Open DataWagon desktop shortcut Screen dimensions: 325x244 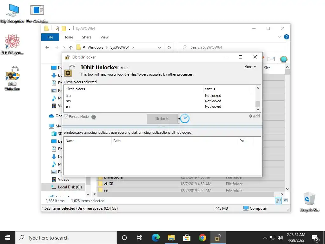12,44
